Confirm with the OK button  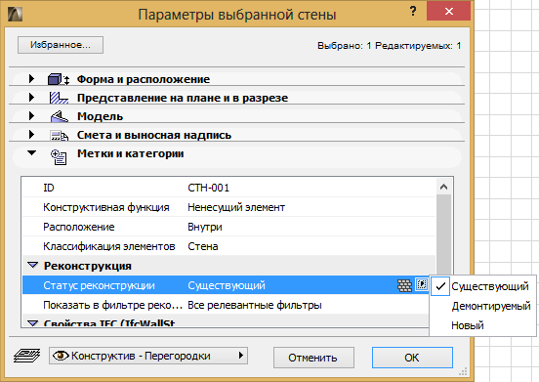pyautogui.click(x=412, y=358)
